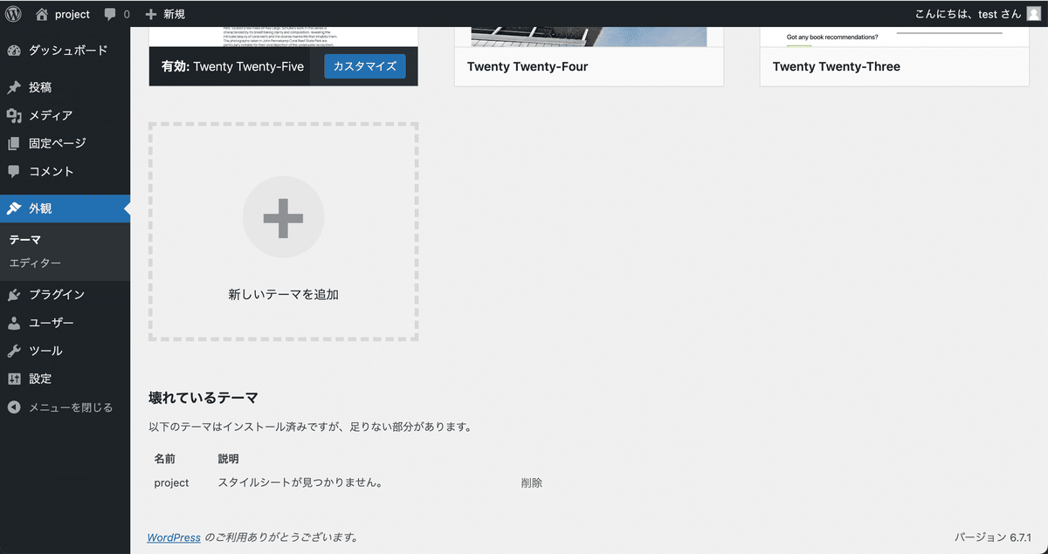Click the 新しいテーマを追加 label
Image resolution: width=1048 pixels, height=554 pixels.
pyautogui.click(x=283, y=295)
